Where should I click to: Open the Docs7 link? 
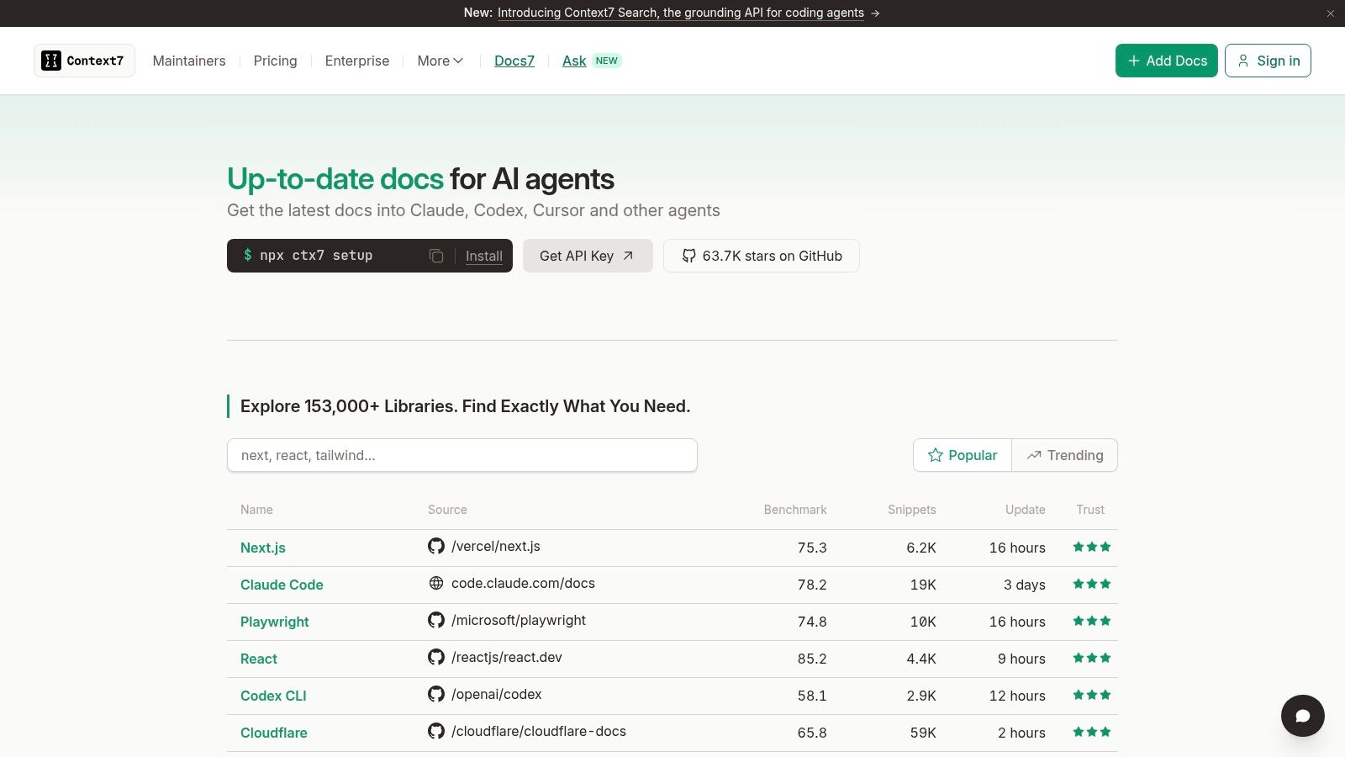514,61
